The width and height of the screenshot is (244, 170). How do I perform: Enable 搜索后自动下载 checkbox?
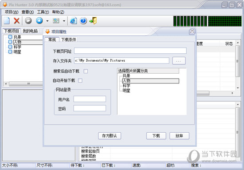[86, 71]
